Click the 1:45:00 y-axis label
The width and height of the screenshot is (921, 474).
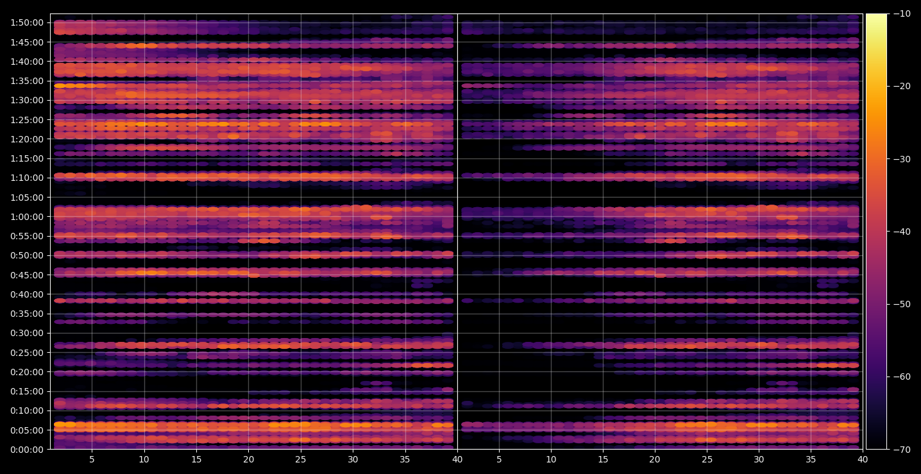click(x=27, y=42)
